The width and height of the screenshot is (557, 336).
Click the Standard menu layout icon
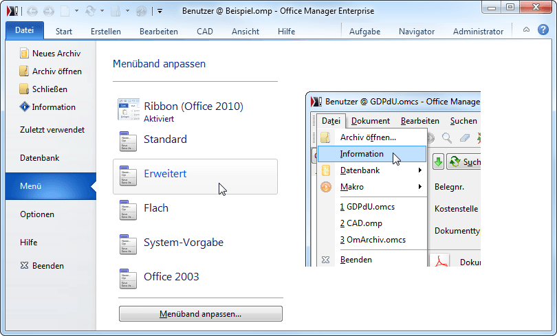(x=128, y=142)
